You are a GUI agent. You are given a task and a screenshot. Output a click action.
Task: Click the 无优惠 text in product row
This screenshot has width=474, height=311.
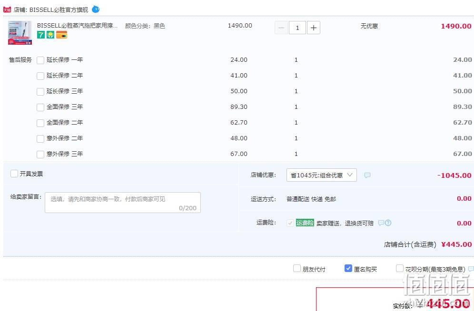click(x=369, y=26)
